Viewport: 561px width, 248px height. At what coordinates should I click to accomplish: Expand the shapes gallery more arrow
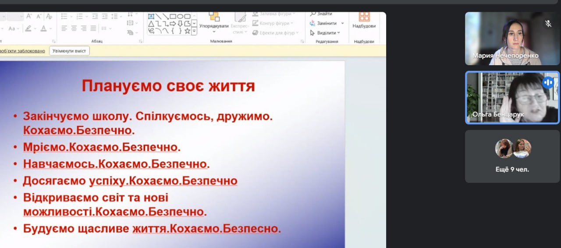pyautogui.click(x=194, y=31)
